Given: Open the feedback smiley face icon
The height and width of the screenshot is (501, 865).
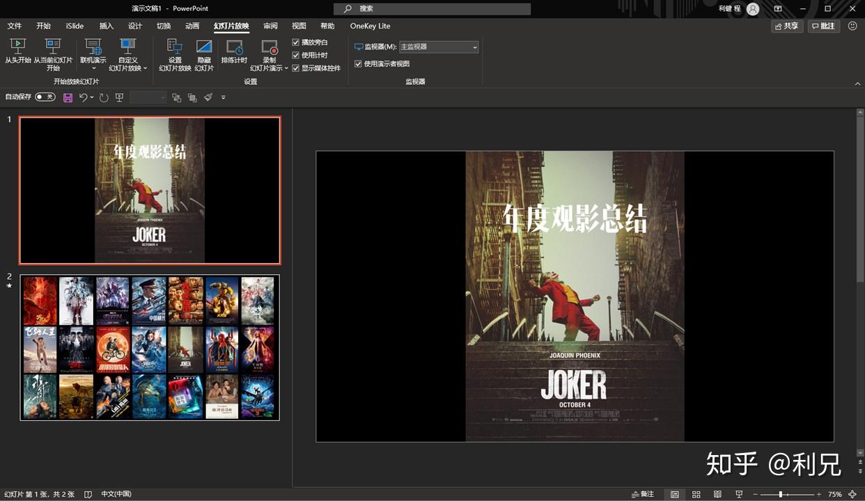Looking at the screenshot, I should click(852, 26).
